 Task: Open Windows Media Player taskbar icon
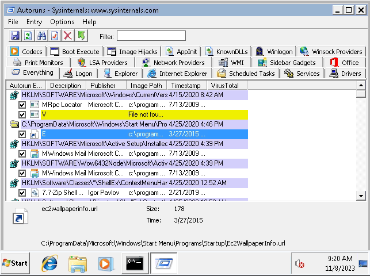click(x=105, y=263)
